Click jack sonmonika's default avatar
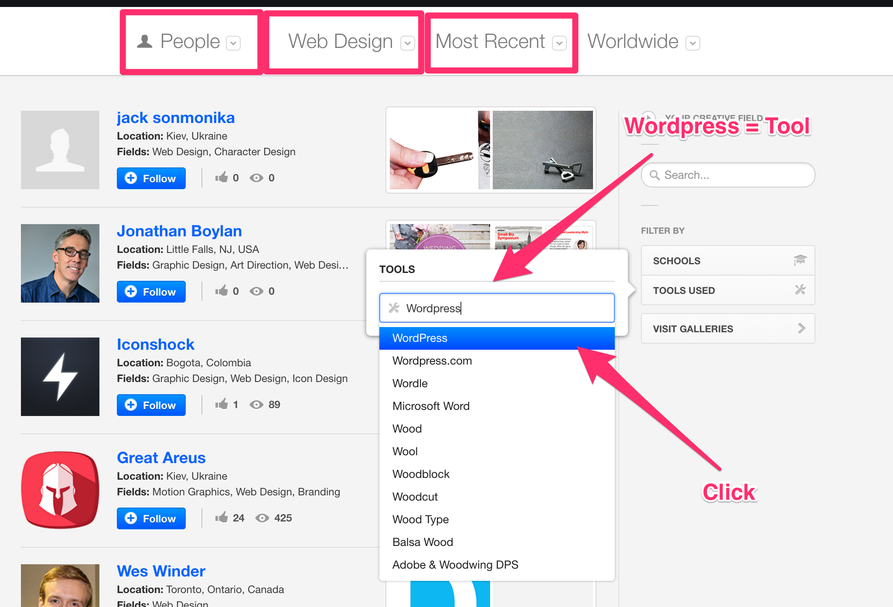The width and height of the screenshot is (893, 607). point(60,150)
